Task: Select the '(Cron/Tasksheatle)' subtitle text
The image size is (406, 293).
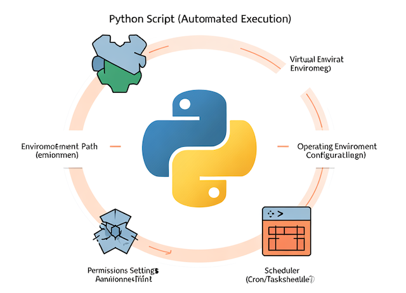Action: [x=280, y=279]
